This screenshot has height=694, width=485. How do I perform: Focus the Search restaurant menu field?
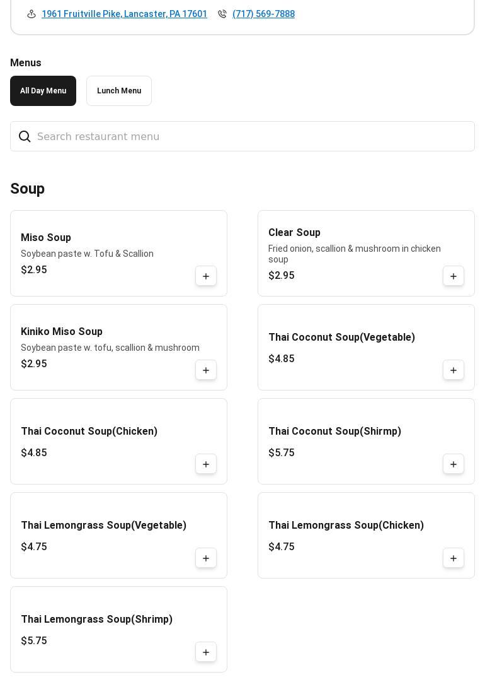click(252, 137)
